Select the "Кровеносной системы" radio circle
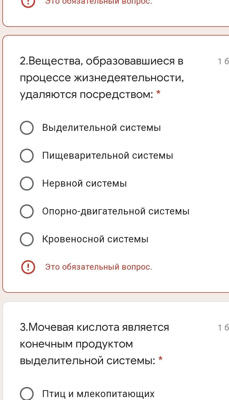This screenshot has height=400, width=229. [27, 239]
